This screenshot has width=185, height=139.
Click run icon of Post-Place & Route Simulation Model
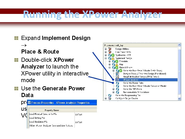(x=117, y=86)
